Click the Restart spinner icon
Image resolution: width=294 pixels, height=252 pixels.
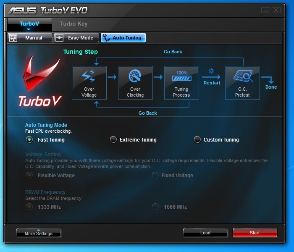coord(211,71)
